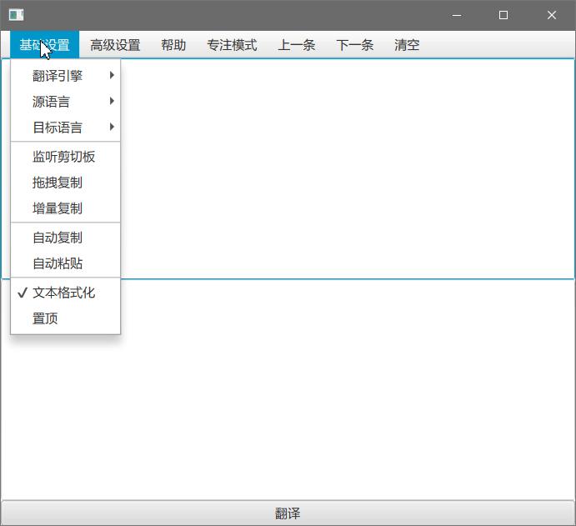Minimize the translator window

click(457, 15)
